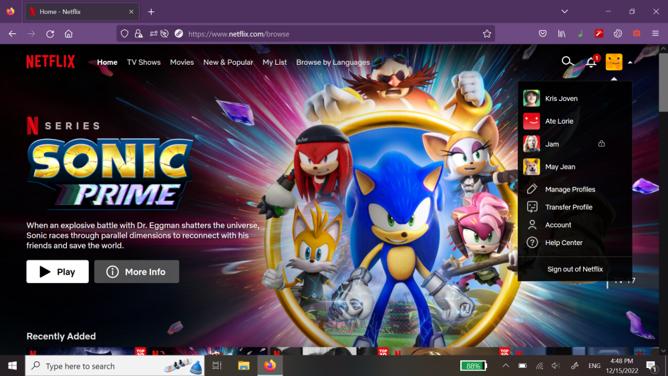Viewport: 668px width, 376px height.
Task: Choose the May Jean profile
Action: click(560, 167)
